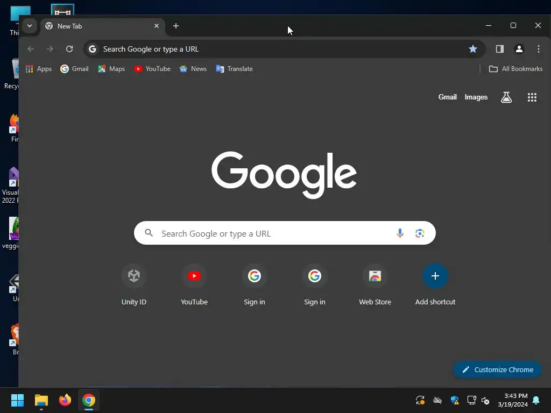The height and width of the screenshot is (413, 551).
Task: Bookmark this tab with the star icon
Action: pyautogui.click(x=473, y=49)
